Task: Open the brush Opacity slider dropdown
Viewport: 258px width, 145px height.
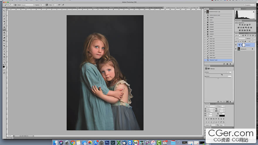Action: 44,5
